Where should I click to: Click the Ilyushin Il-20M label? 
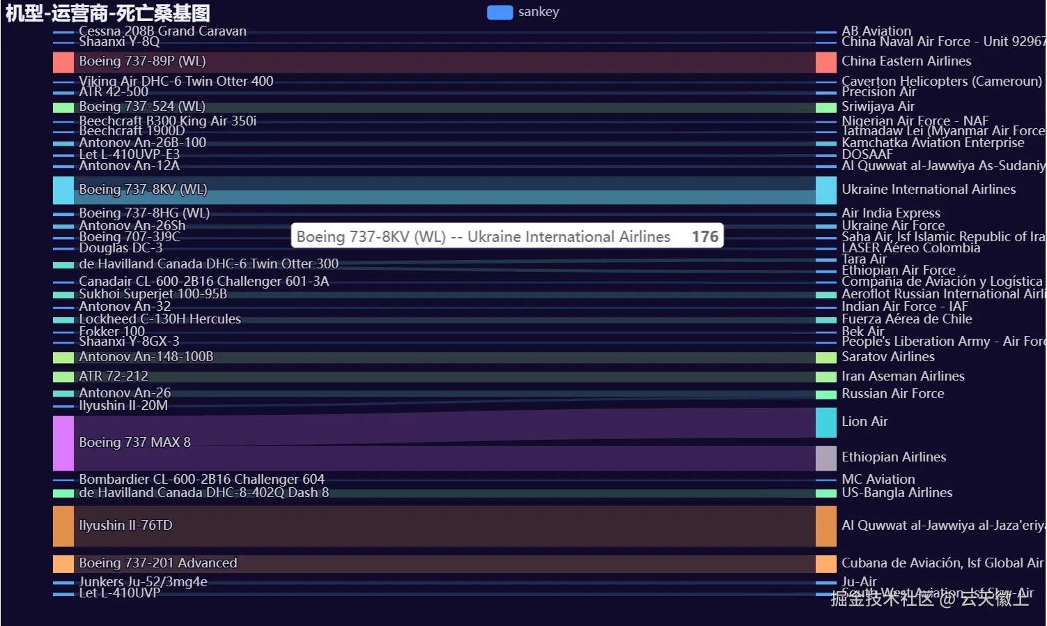(x=123, y=406)
